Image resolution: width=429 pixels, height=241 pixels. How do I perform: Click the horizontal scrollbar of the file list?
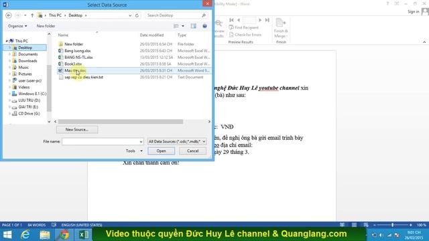pyautogui.click(x=121, y=122)
